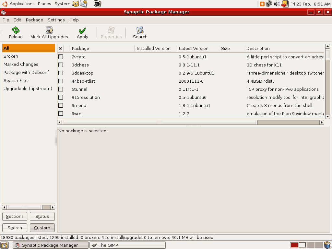Click the green Apply checkmark icon

pyautogui.click(x=82, y=30)
